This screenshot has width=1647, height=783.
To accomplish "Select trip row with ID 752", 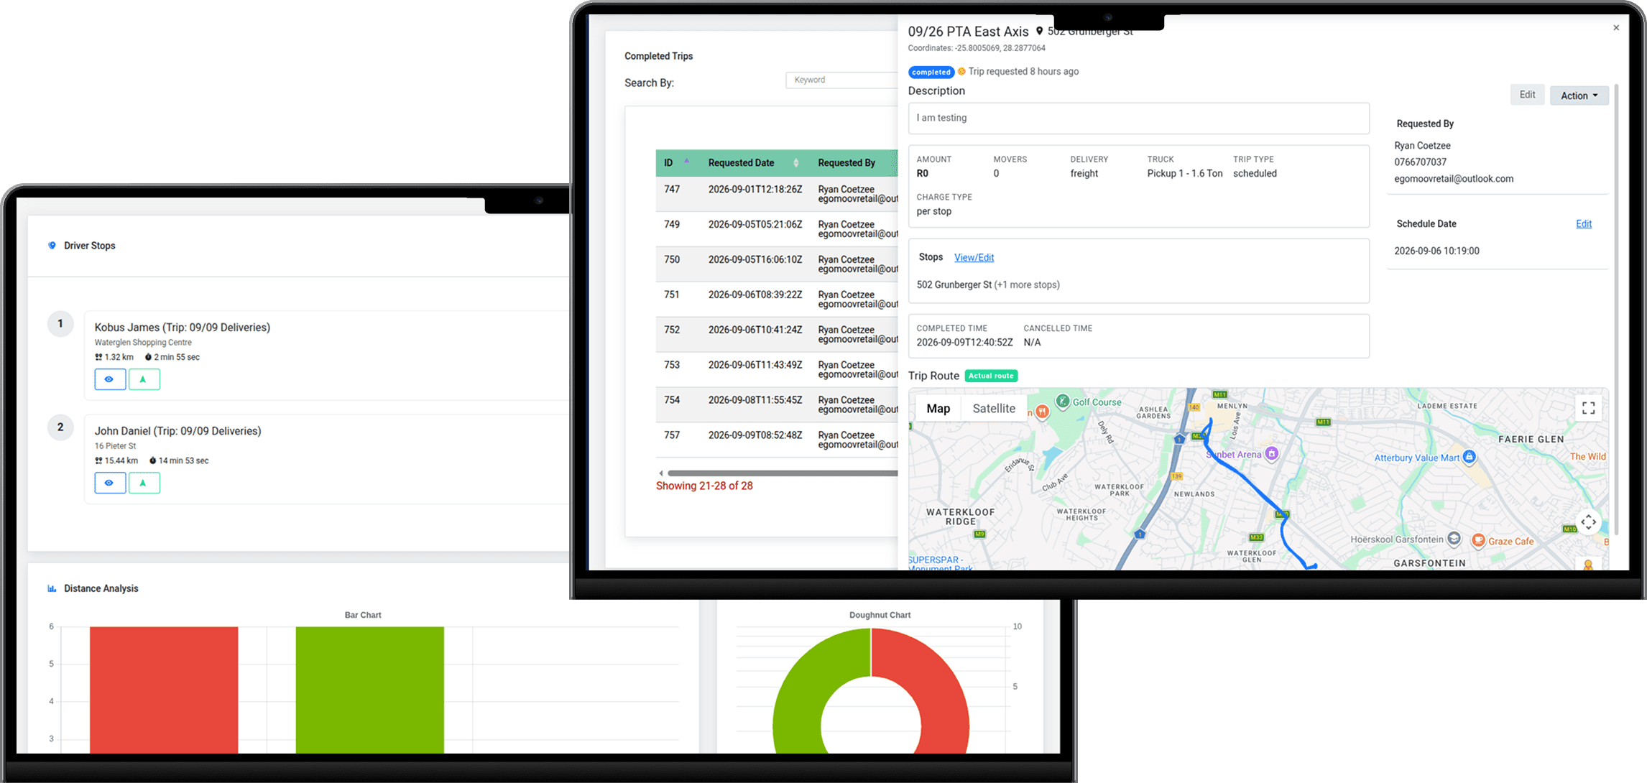I will coord(777,334).
